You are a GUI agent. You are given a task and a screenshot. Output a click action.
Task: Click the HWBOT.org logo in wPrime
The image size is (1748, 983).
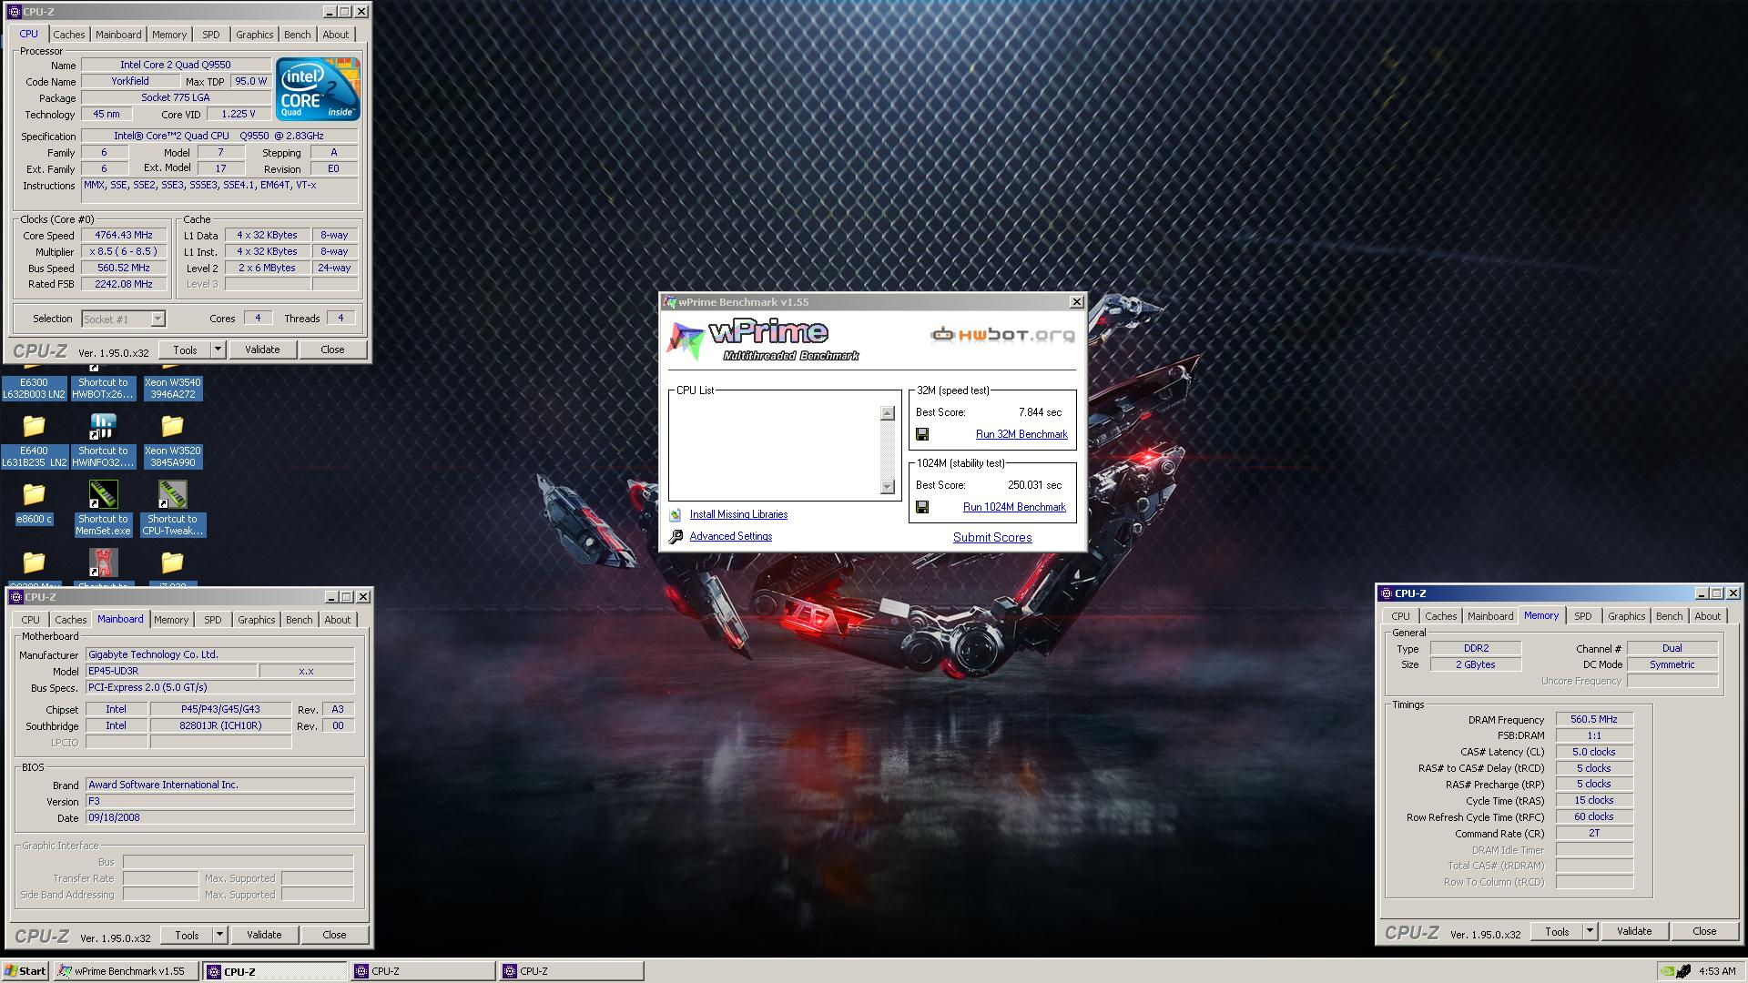point(1002,335)
